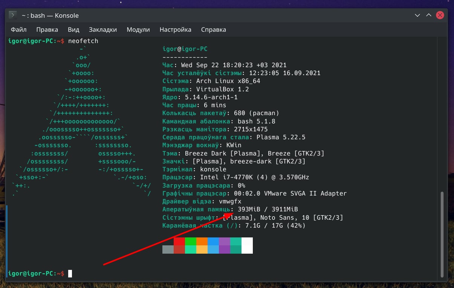Click the 'Arch Linux x86_64' system value
454x288 pixels.
click(x=228, y=81)
